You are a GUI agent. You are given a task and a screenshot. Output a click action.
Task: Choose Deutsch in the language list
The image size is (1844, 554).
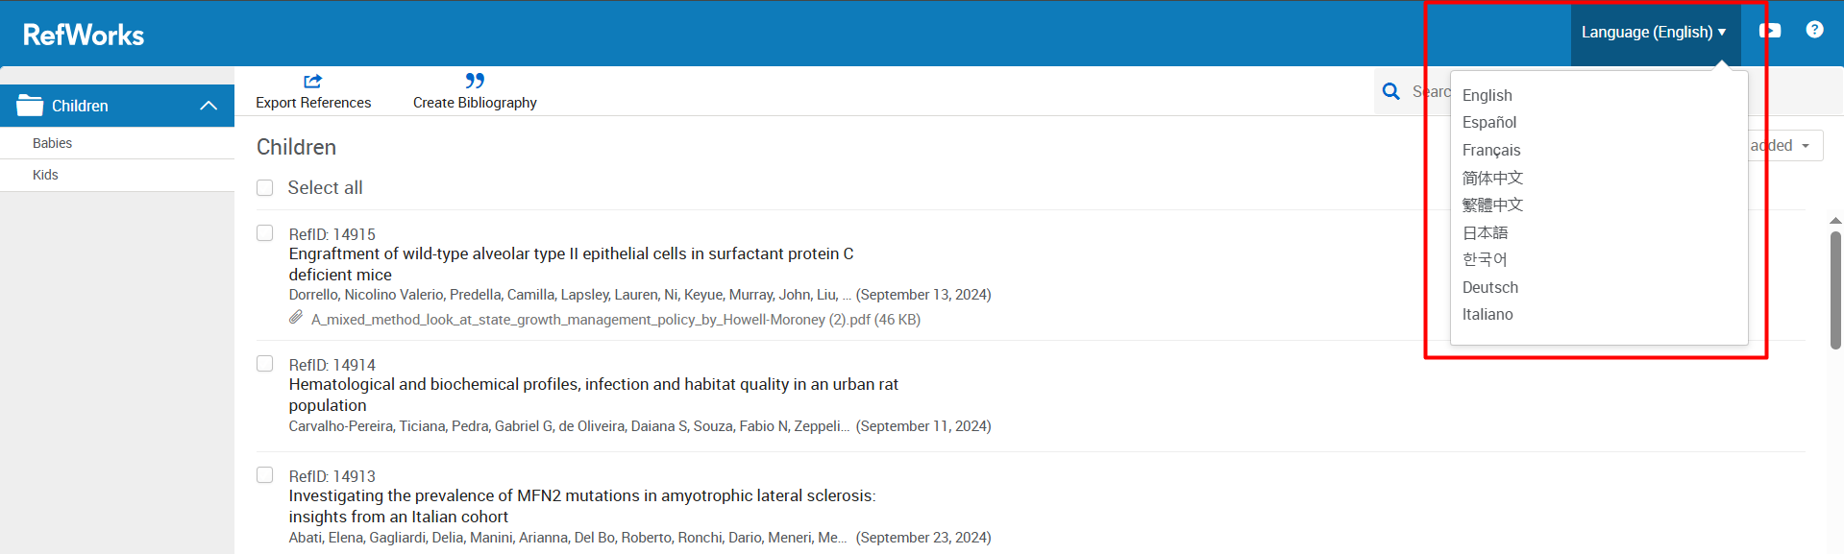click(x=1490, y=288)
